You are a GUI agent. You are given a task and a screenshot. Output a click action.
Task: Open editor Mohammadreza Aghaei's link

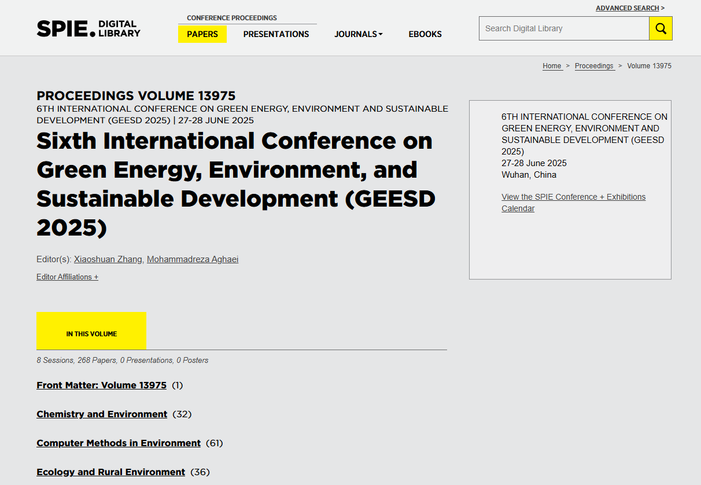click(x=193, y=259)
